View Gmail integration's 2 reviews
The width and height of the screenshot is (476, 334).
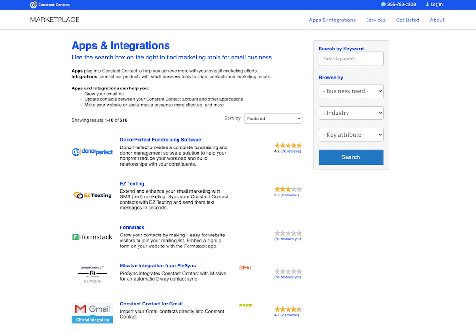(289, 315)
